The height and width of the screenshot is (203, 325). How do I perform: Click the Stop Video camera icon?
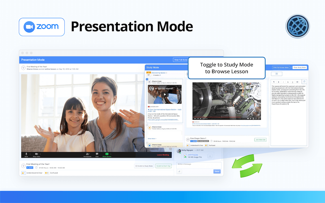click(x=36, y=155)
